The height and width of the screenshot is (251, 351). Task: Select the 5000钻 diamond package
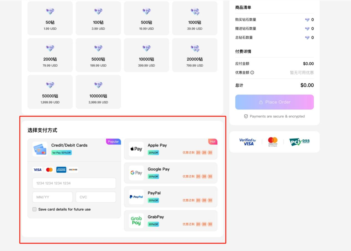[98, 55]
